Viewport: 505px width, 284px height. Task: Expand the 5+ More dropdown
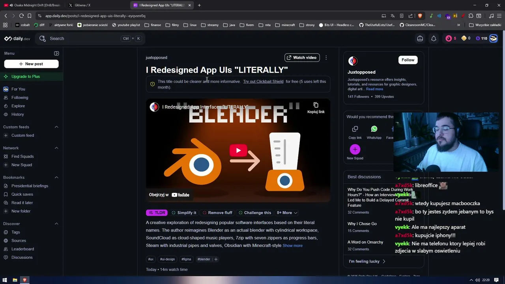point(287,213)
